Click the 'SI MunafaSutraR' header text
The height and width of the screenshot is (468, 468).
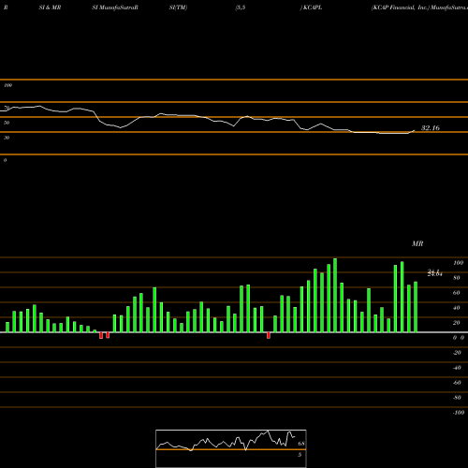coord(115,7)
